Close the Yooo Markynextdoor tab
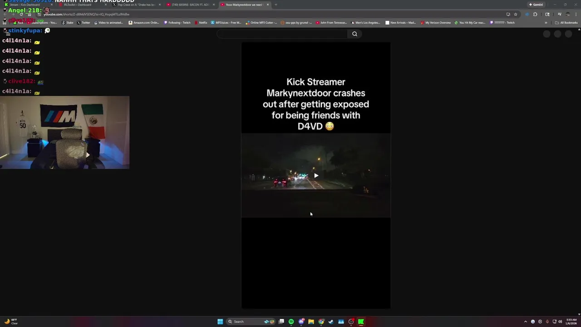The height and width of the screenshot is (327, 581). [268, 5]
